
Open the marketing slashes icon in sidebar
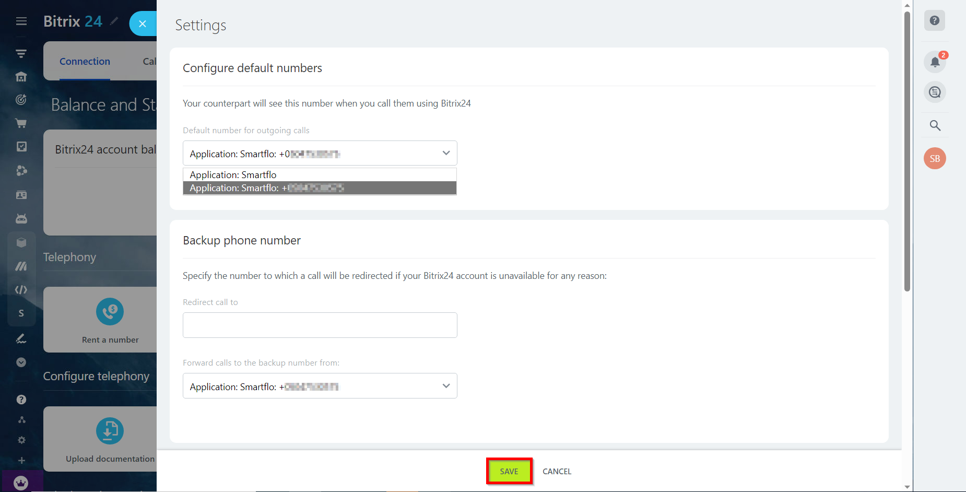pos(21,266)
